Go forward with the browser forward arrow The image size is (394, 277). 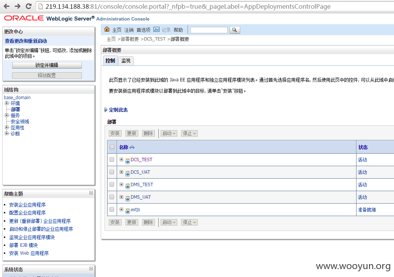(x=17, y=6)
